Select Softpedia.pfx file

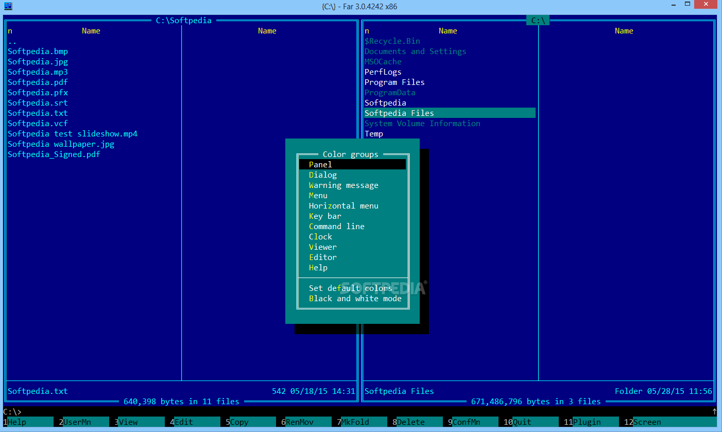click(x=38, y=92)
